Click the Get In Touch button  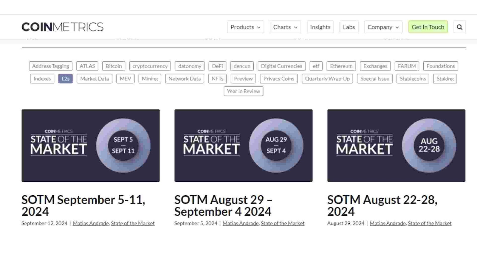[x=428, y=27]
